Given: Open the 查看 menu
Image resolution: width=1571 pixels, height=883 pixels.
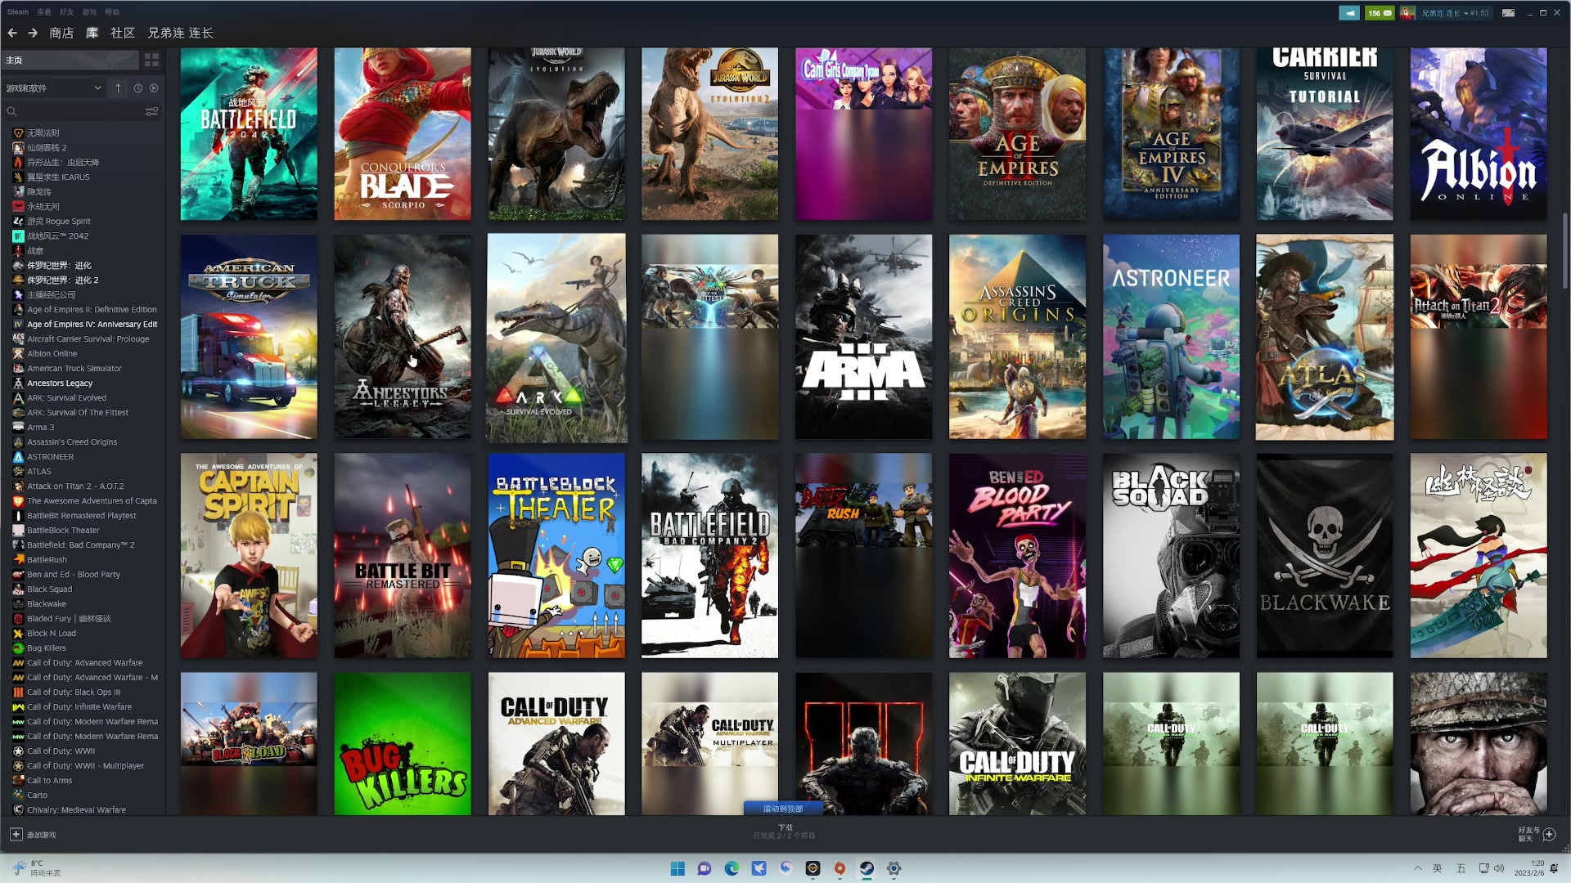Looking at the screenshot, I should tap(43, 12).
